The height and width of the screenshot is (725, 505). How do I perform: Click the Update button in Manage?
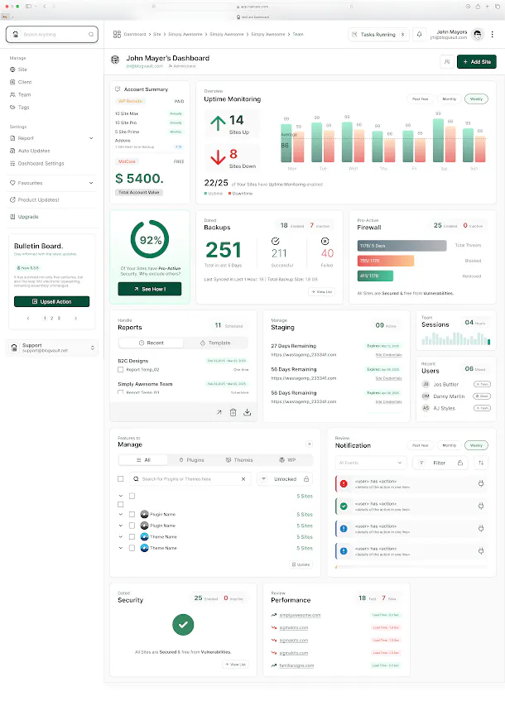(301, 564)
